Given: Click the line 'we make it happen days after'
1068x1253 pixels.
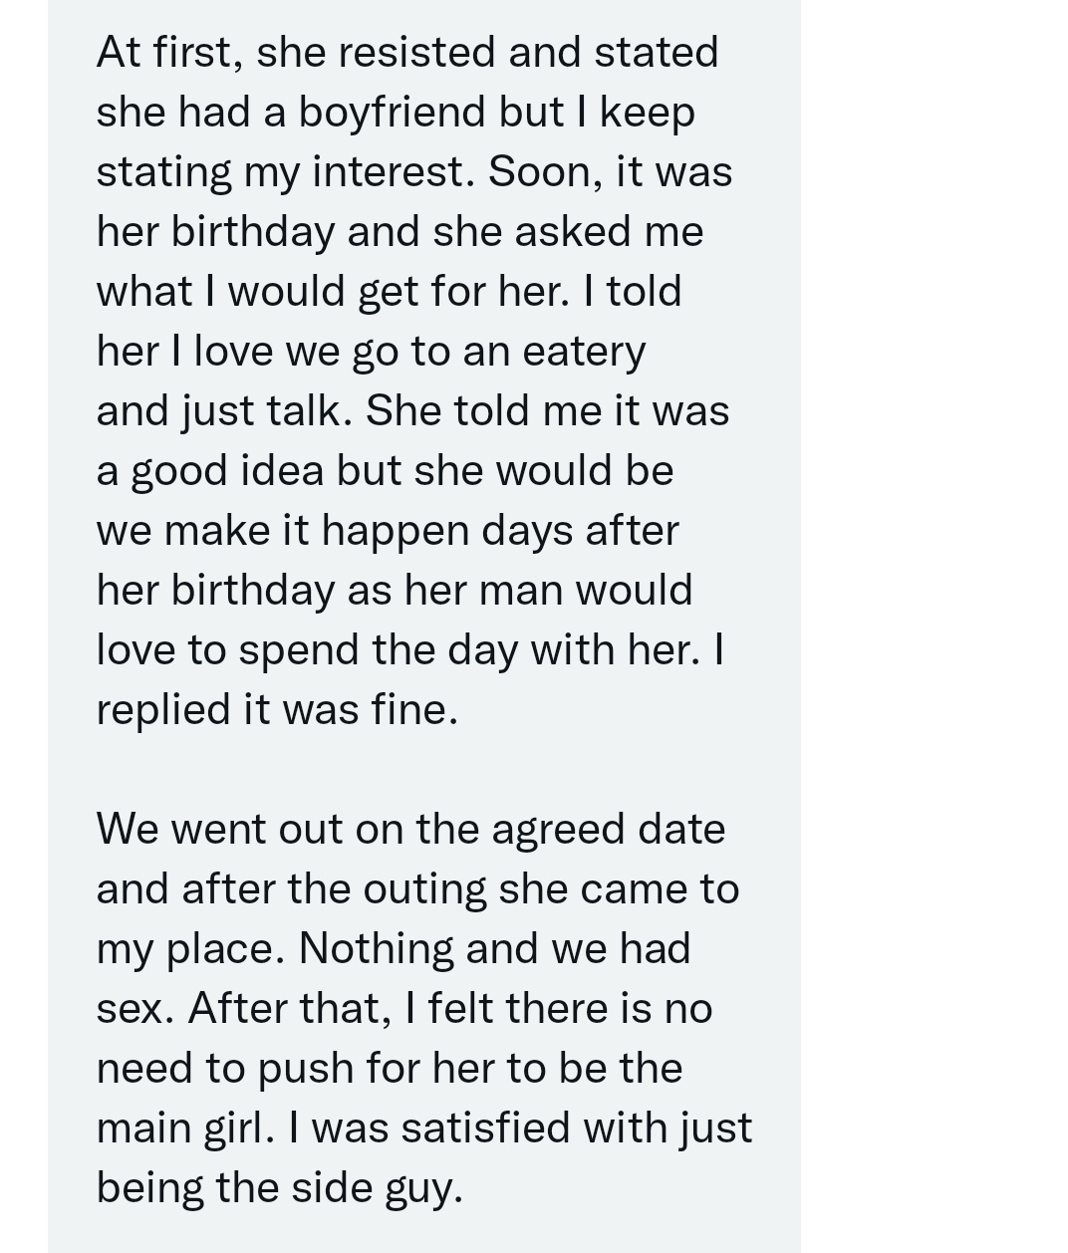Looking at the screenshot, I should [x=388, y=531].
